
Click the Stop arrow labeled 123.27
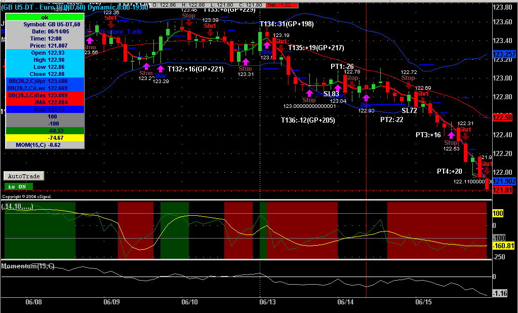pos(146,66)
